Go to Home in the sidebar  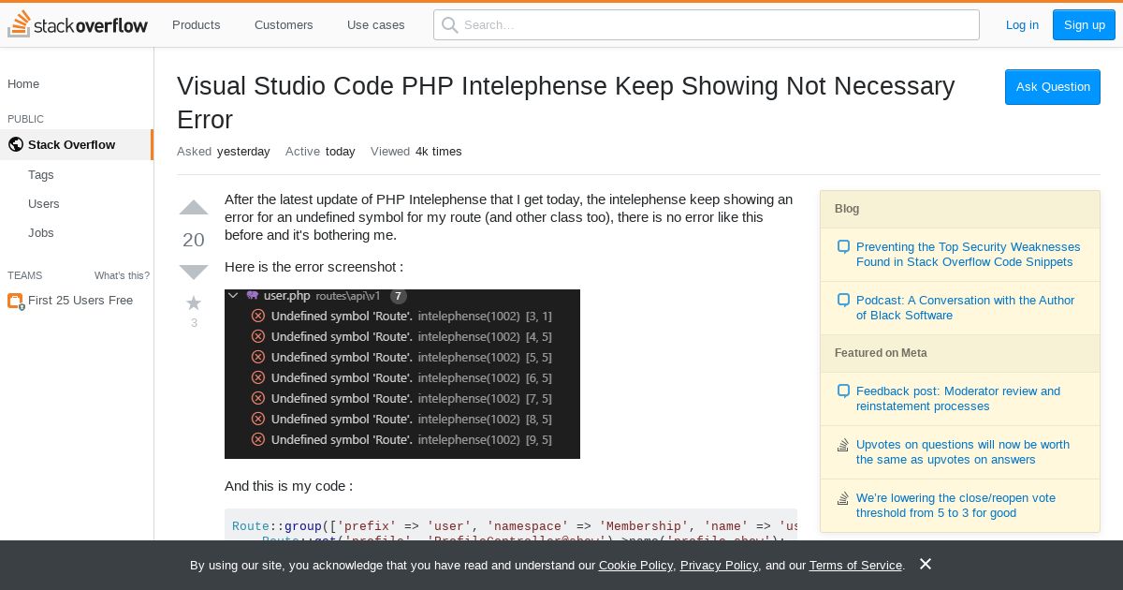point(23,84)
